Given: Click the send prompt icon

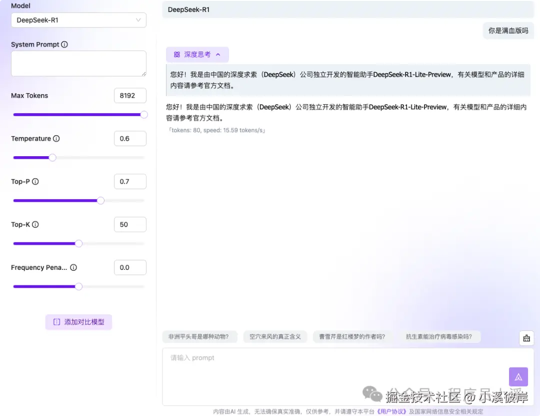Looking at the screenshot, I should pos(518,376).
